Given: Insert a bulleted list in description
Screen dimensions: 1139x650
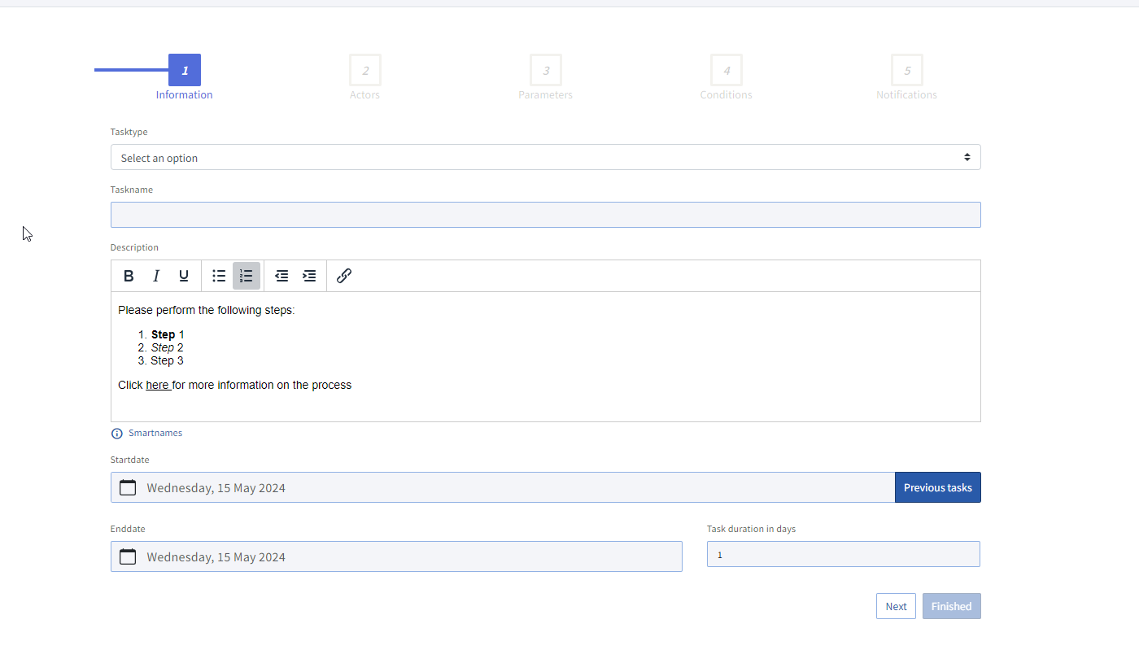Looking at the screenshot, I should [219, 276].
